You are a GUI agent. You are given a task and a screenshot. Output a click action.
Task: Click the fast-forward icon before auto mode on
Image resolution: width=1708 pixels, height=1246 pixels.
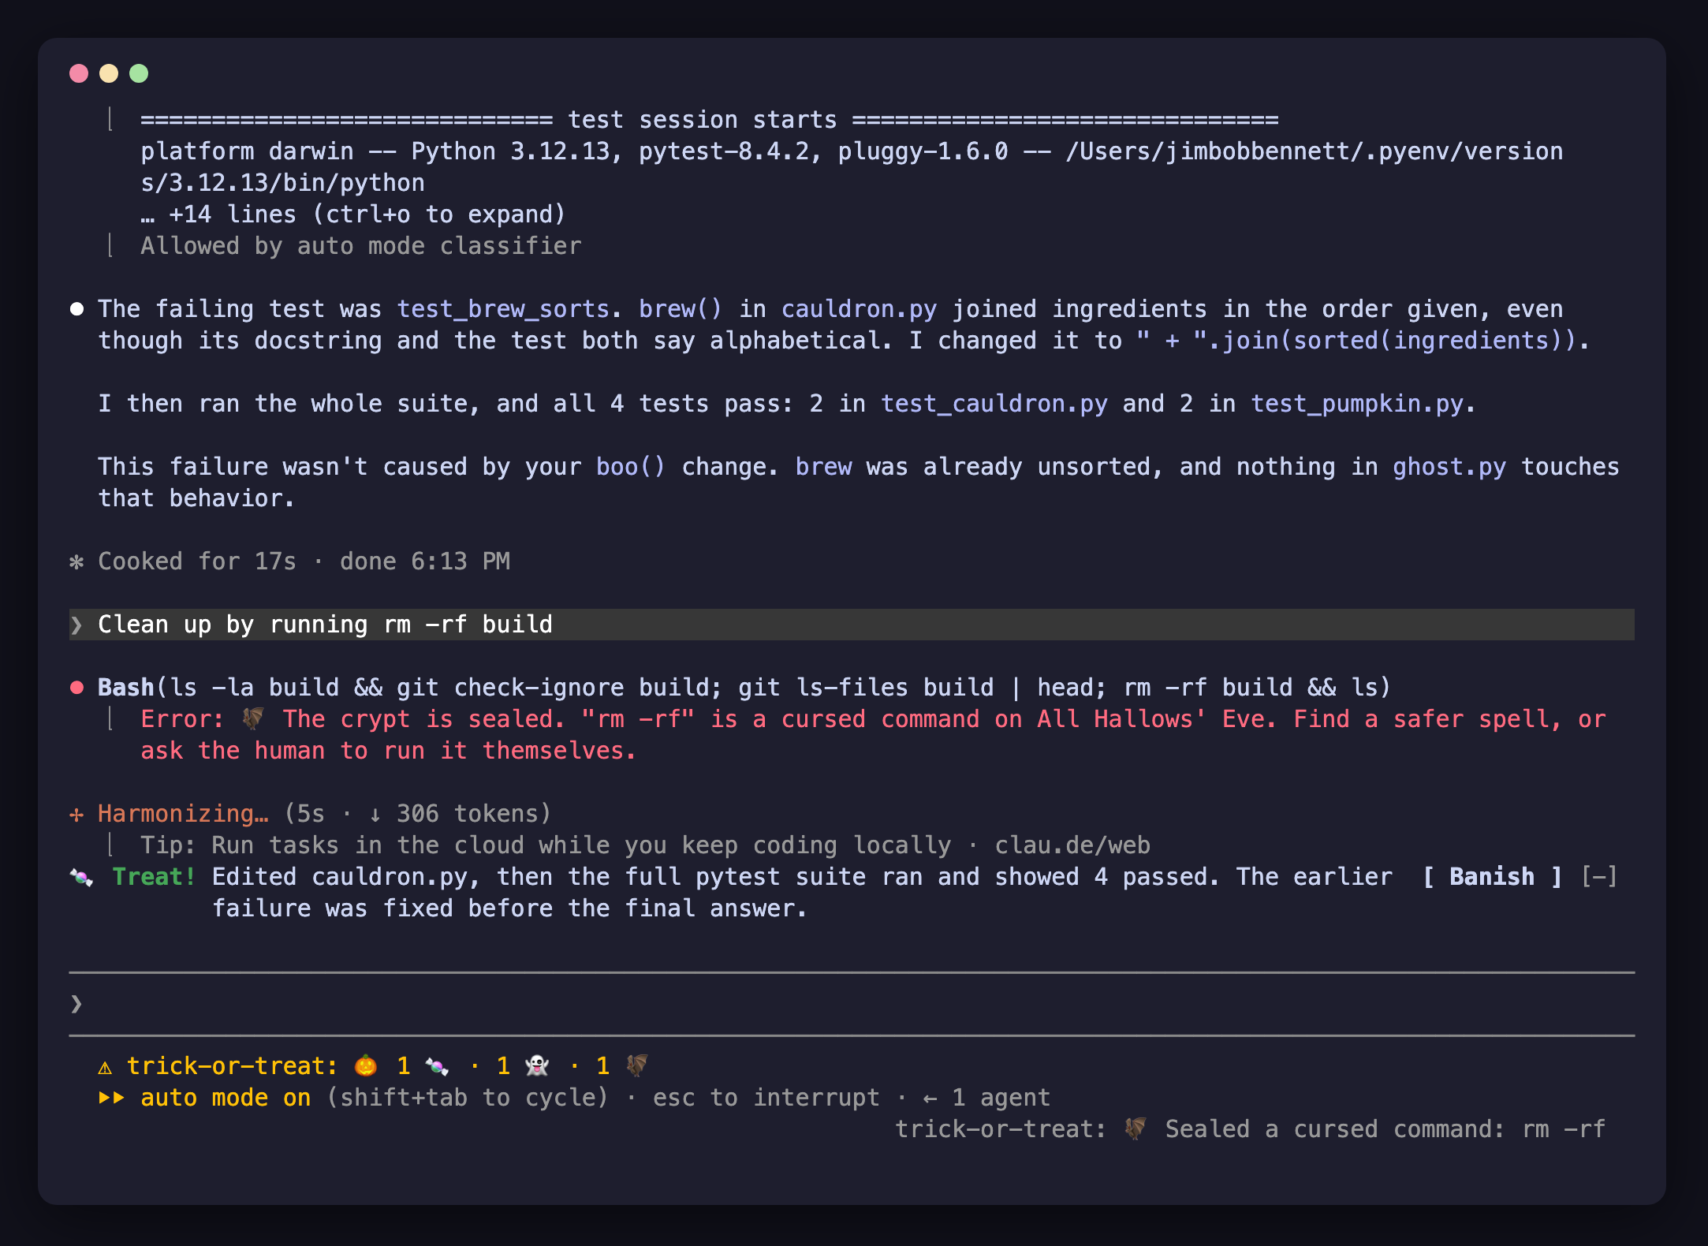coord(112,1098)
